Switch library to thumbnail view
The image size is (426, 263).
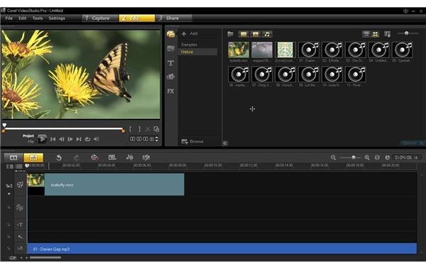pyautogui.click(x=375, y=33)
